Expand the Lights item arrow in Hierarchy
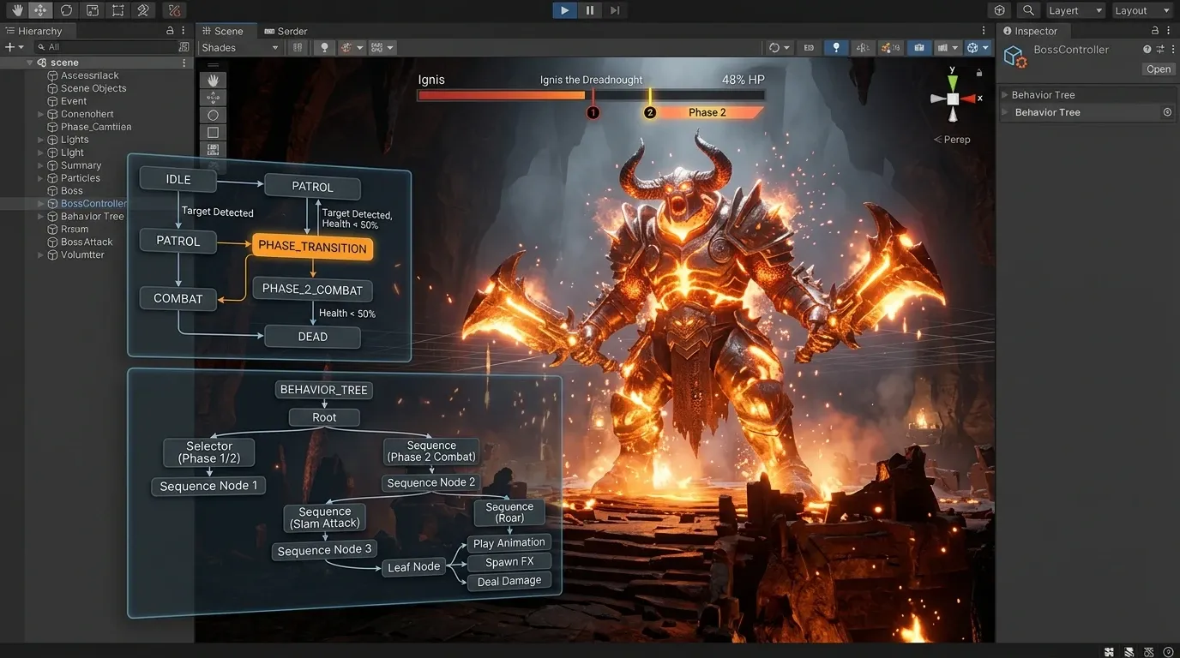Screen dimensions: 1180x658 point(40,140)
